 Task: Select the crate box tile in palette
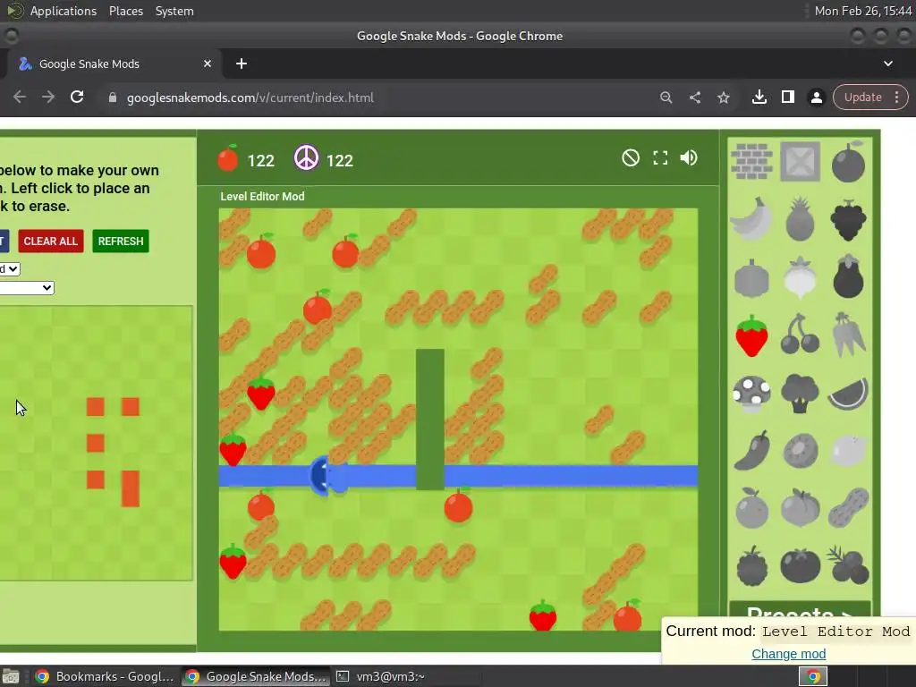tap(800, 161)
